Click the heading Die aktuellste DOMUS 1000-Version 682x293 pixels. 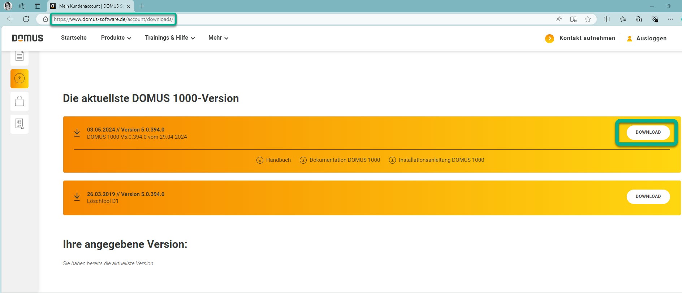pyautogui.click(x=151, y=98)
